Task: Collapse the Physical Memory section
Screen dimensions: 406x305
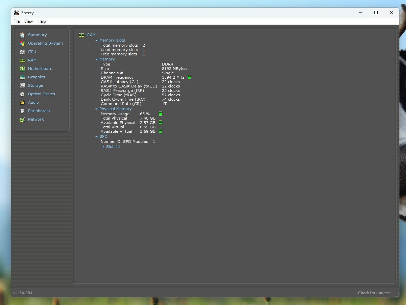Action: 96,109
